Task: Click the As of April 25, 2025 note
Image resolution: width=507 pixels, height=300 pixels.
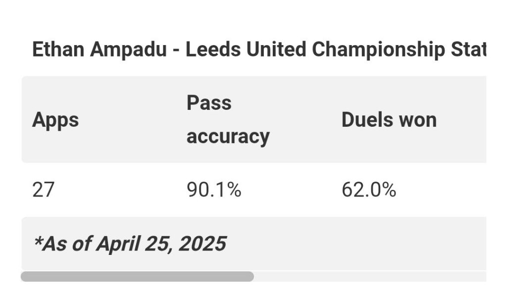Action: pyautogui.click(x=130, y=244)
